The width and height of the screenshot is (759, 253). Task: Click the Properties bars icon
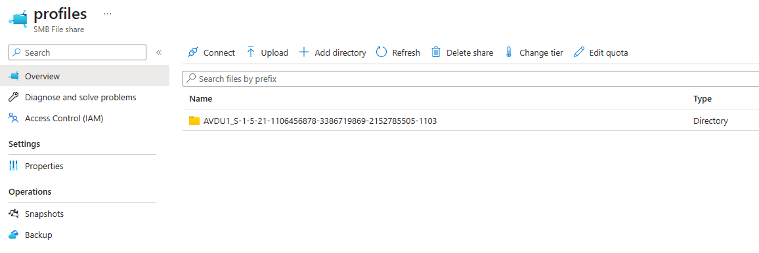14,166
